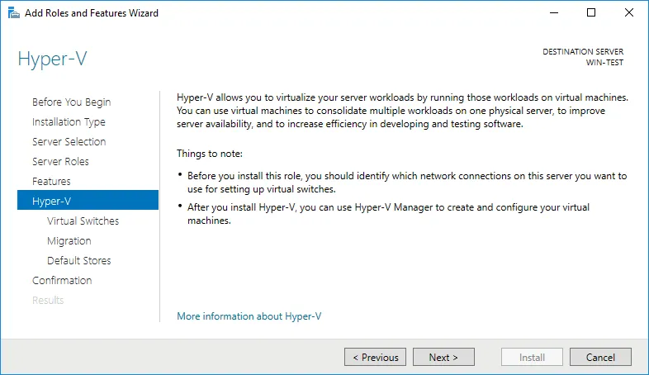Go to the Before You Begin step
This screenshot has width=649, height=375.
pyautogui.click(x=71, y=102)
